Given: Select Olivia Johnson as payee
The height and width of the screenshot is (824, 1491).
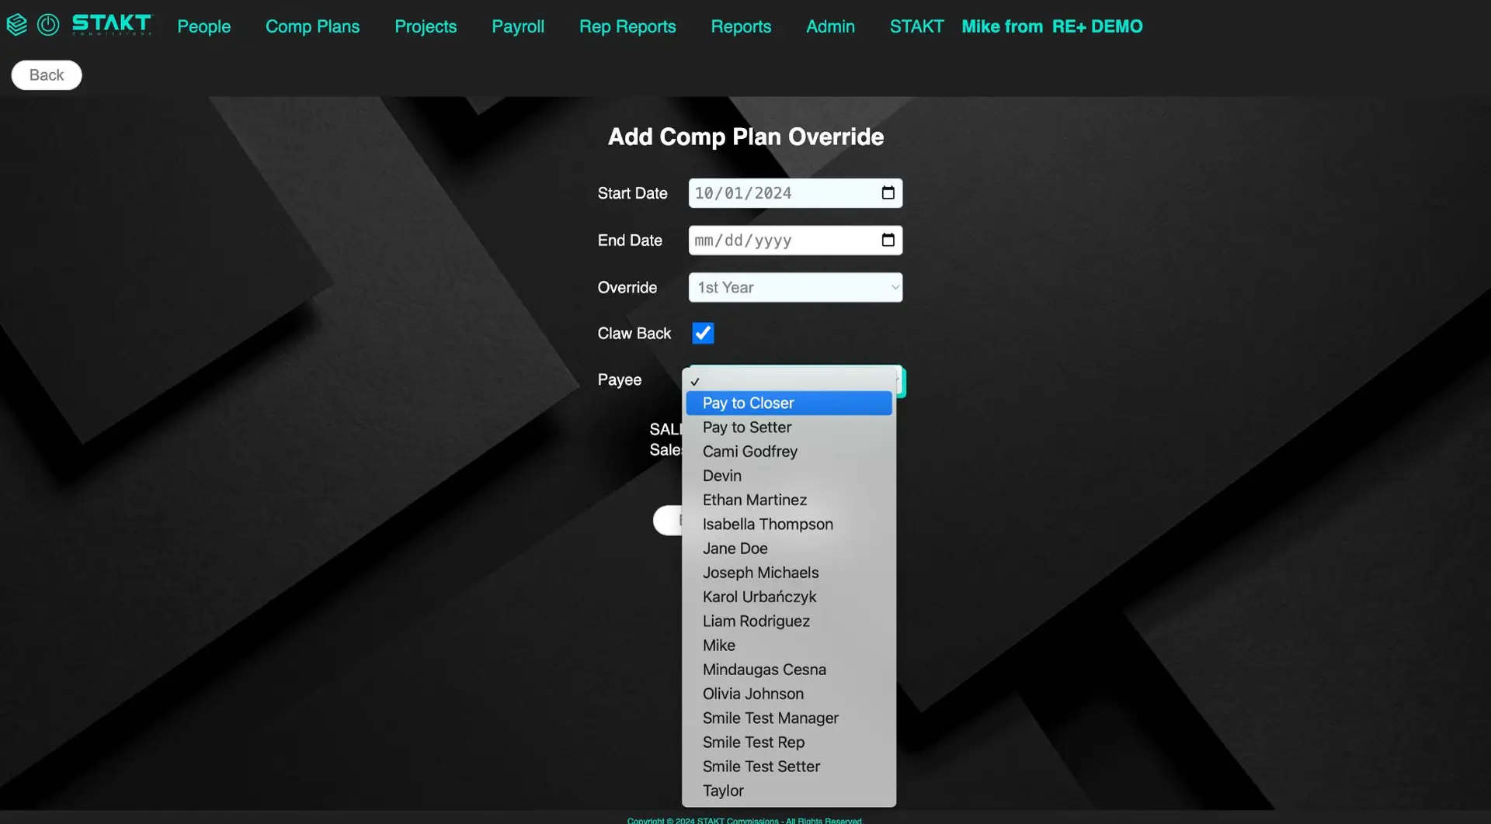Looking at the screenshot, I should pos(789,694).
